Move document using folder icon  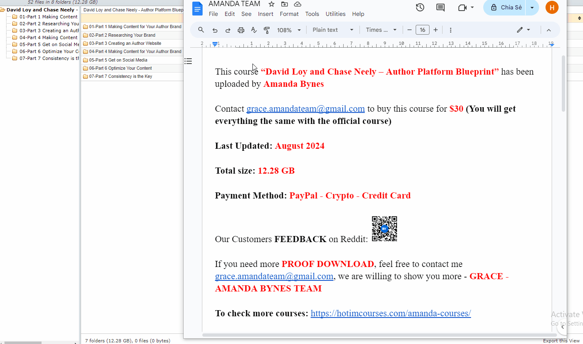285,4
